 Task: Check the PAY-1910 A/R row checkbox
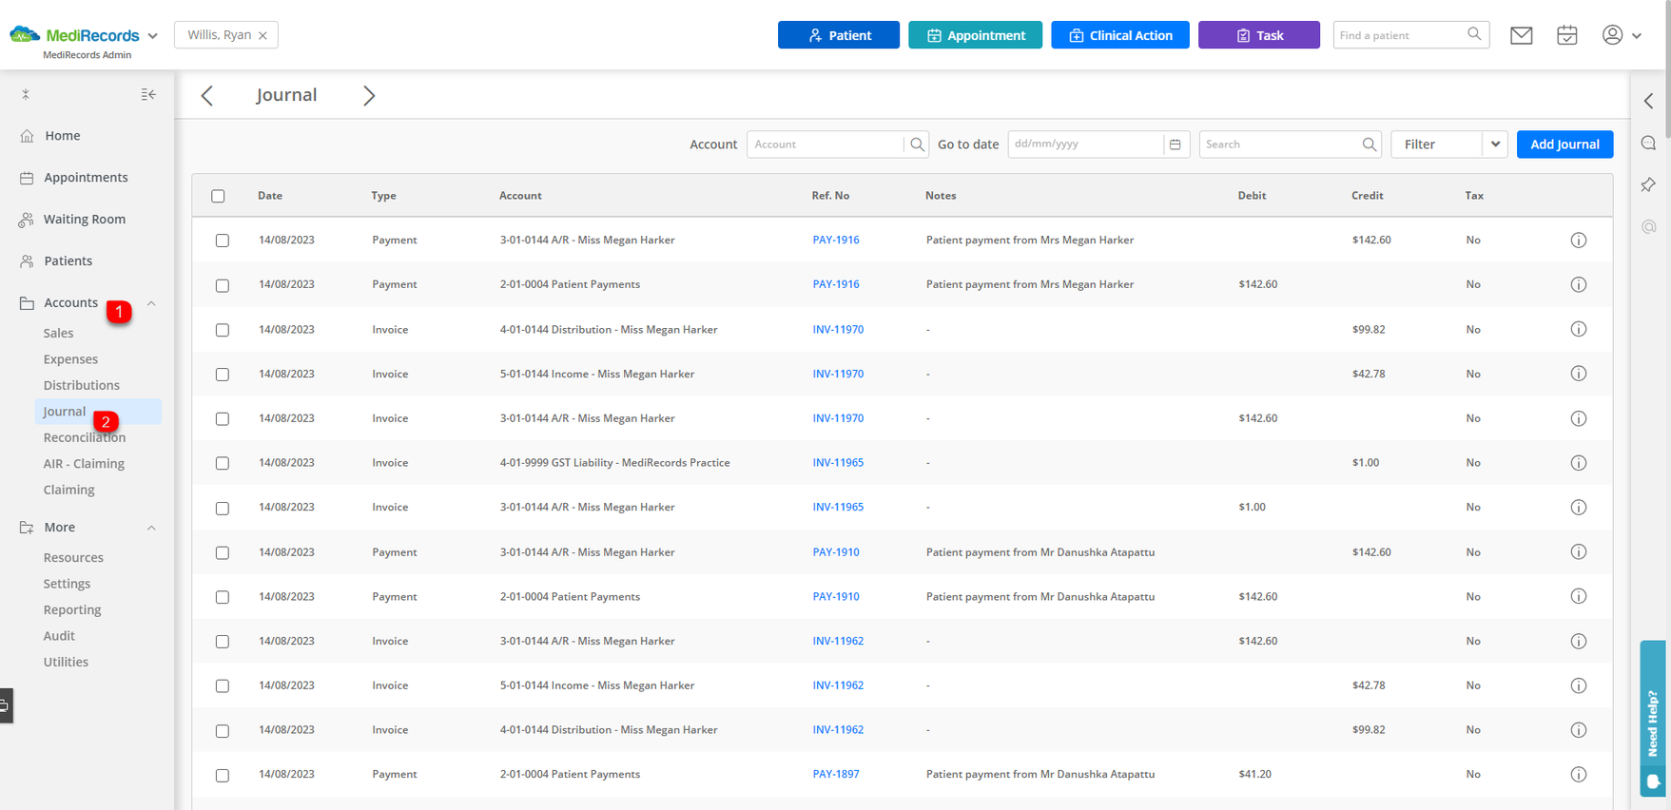pos(223,552)
